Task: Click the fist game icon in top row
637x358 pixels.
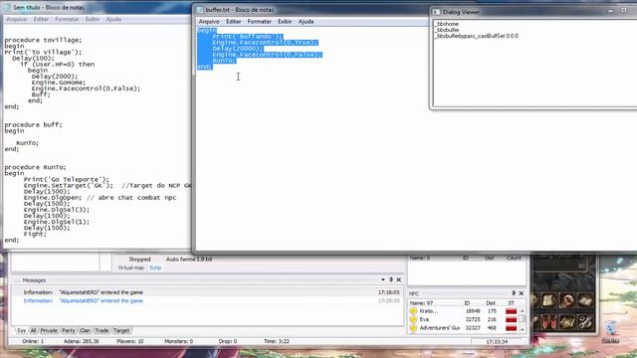Action: click(566, 300)
